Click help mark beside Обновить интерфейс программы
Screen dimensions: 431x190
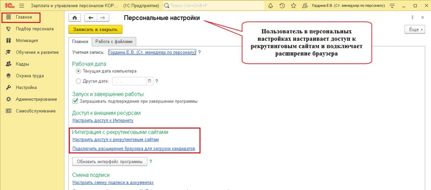(151, 161)
